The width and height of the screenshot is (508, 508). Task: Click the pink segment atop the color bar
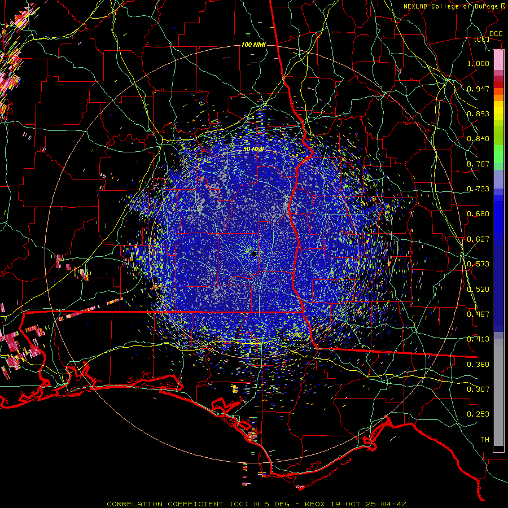point(498,60)
